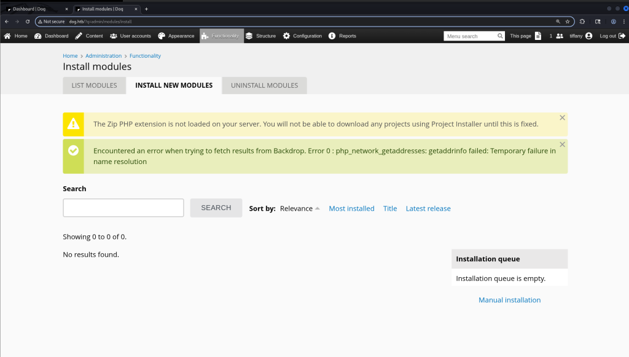Viewport: 629px width, 357px height.
Task: Open the Appearance menu
Action: [x=176, y=36]
